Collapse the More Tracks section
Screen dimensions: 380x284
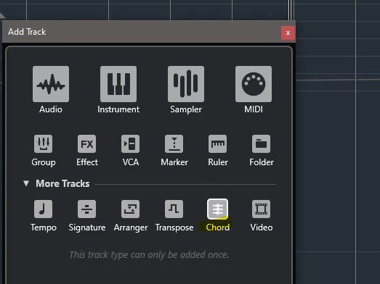pos(26,183)
